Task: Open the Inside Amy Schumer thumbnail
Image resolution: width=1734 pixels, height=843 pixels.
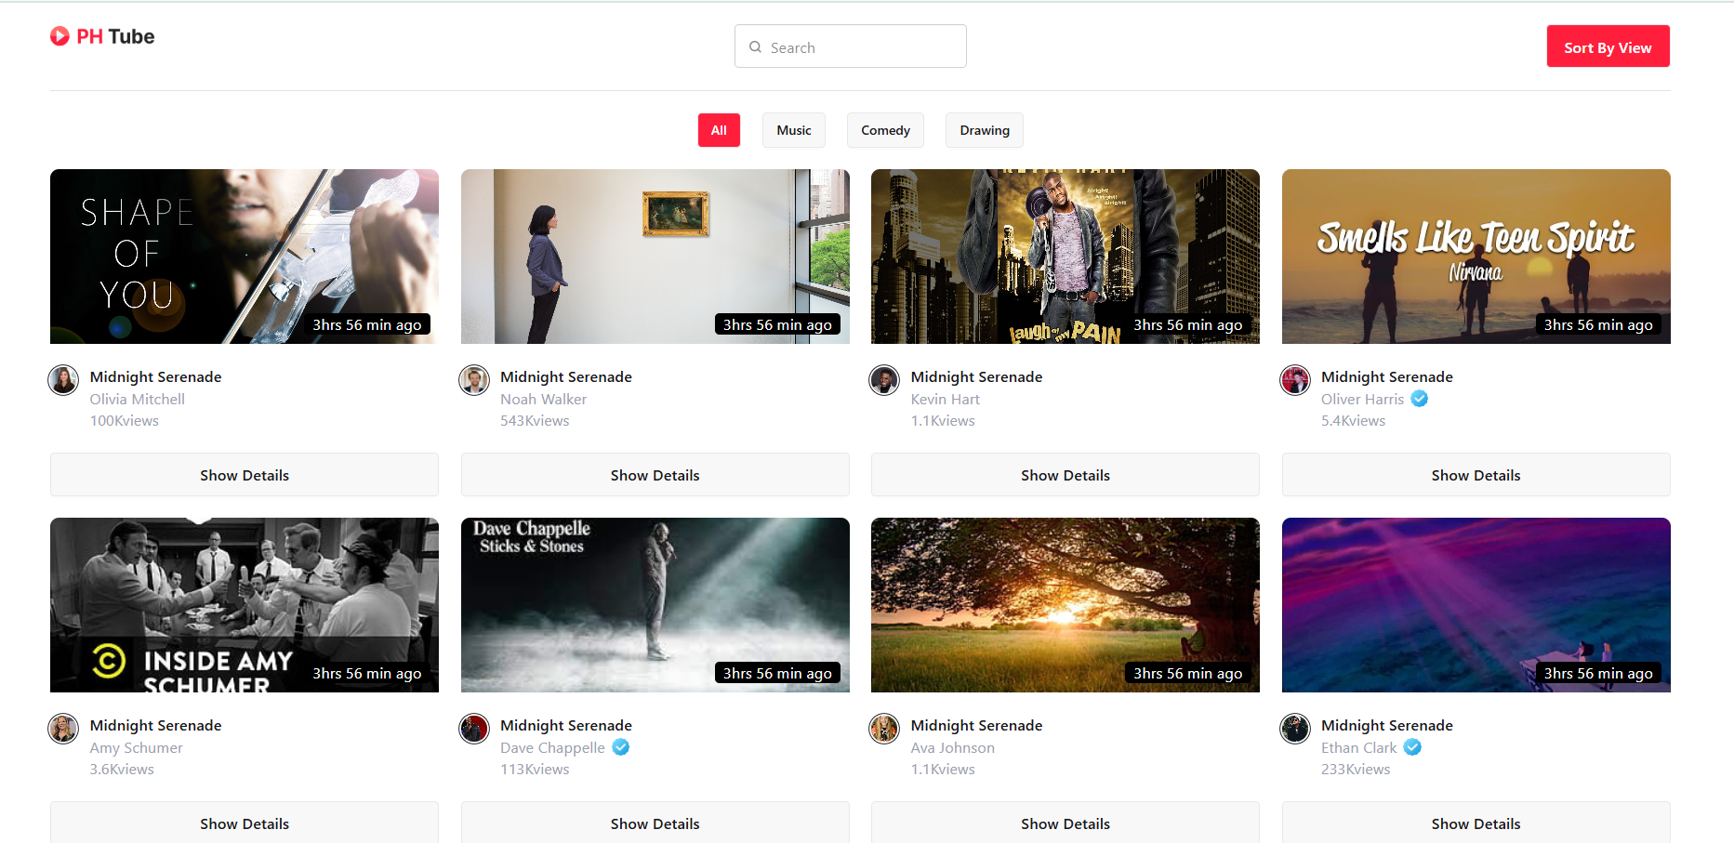Action: 245,605
